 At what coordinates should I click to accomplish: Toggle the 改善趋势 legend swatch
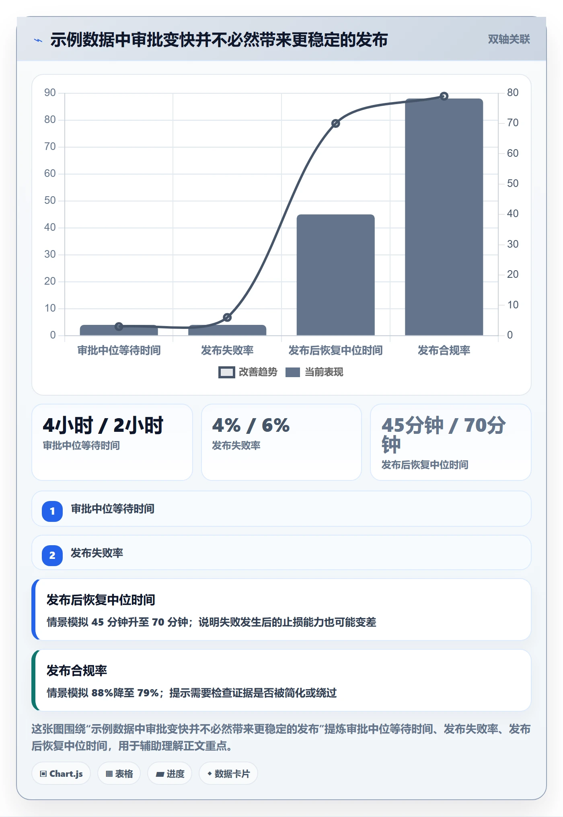coord(226,372)
